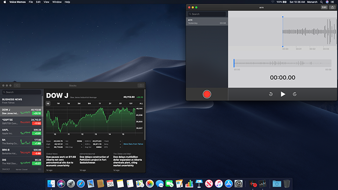Click the share icon in the Stocks toolbar

click(141, 85)
